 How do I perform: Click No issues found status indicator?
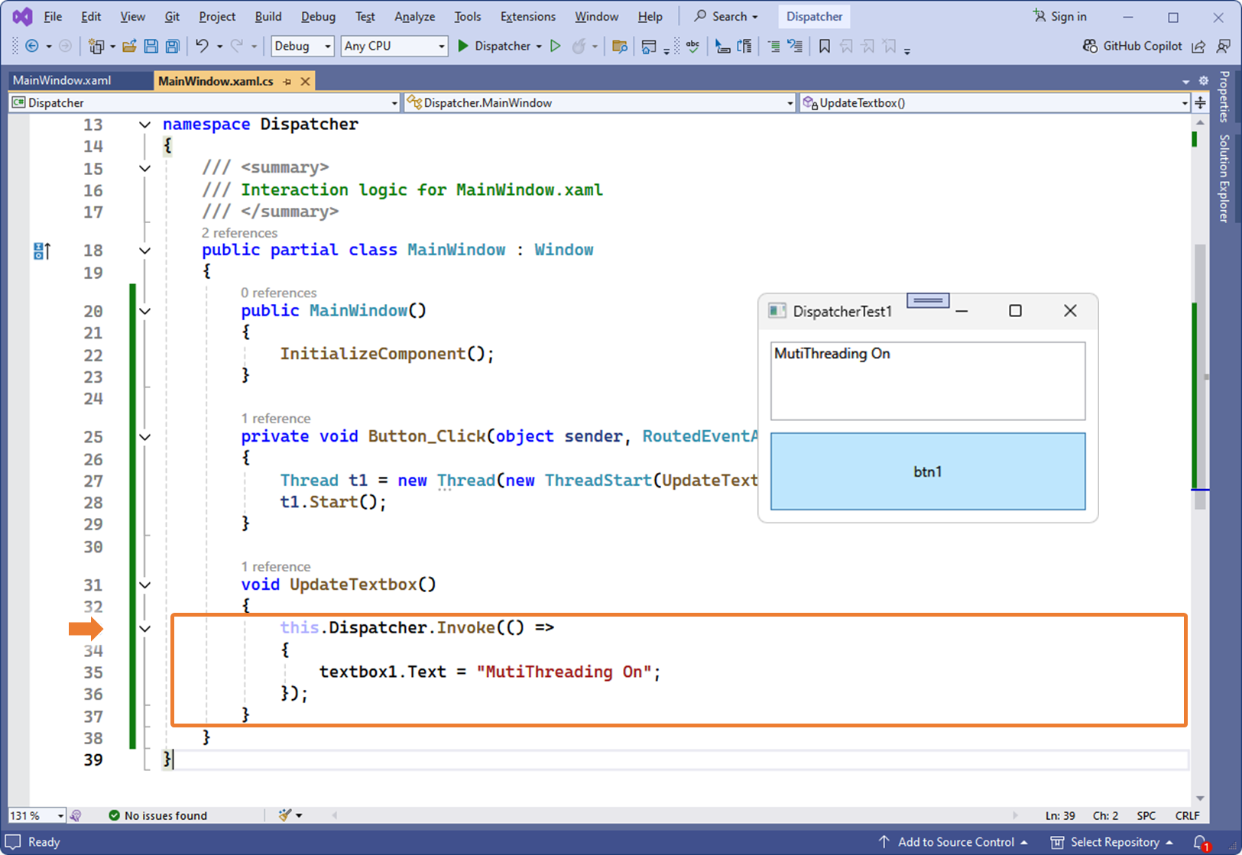158,815
